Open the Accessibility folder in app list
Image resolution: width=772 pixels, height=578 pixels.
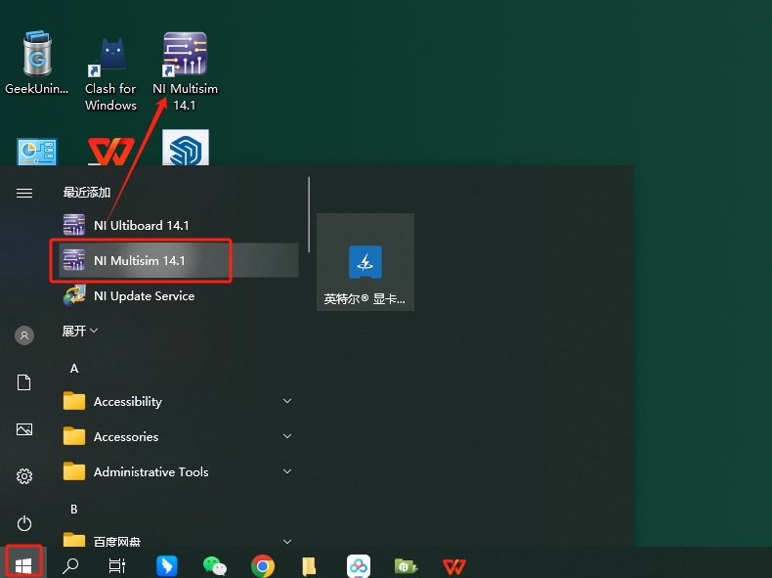pos(178,401)
